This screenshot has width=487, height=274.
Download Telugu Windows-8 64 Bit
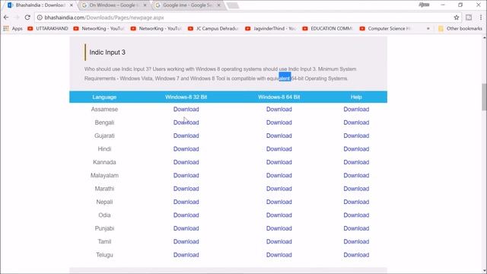tap(279, 255)
